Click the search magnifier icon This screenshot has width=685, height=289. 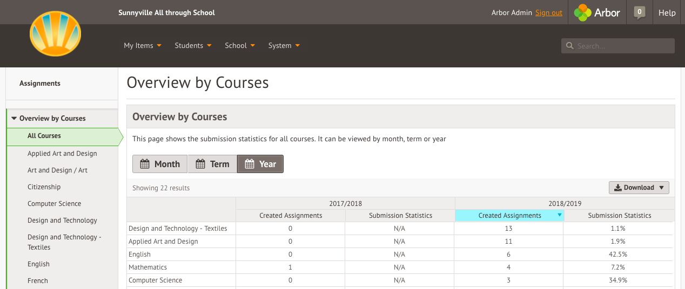click(569, 46)
